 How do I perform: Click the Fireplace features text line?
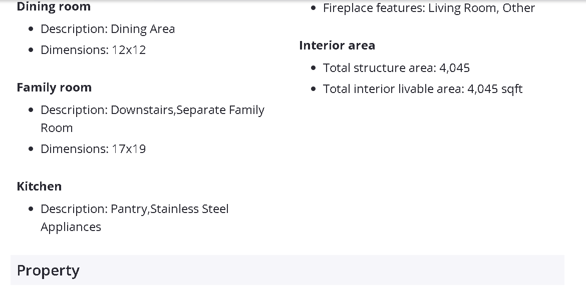click(429, 8)
